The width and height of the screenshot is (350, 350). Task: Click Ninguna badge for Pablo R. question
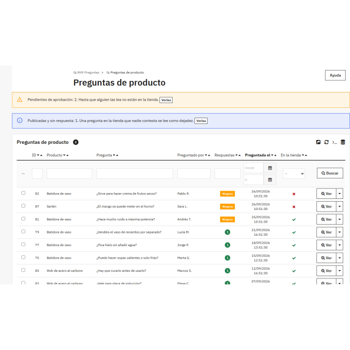(x=227, y=194)
